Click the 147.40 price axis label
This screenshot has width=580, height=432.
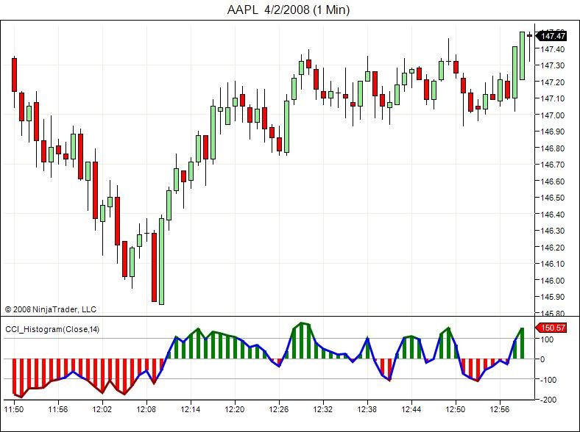pos(553,49)
